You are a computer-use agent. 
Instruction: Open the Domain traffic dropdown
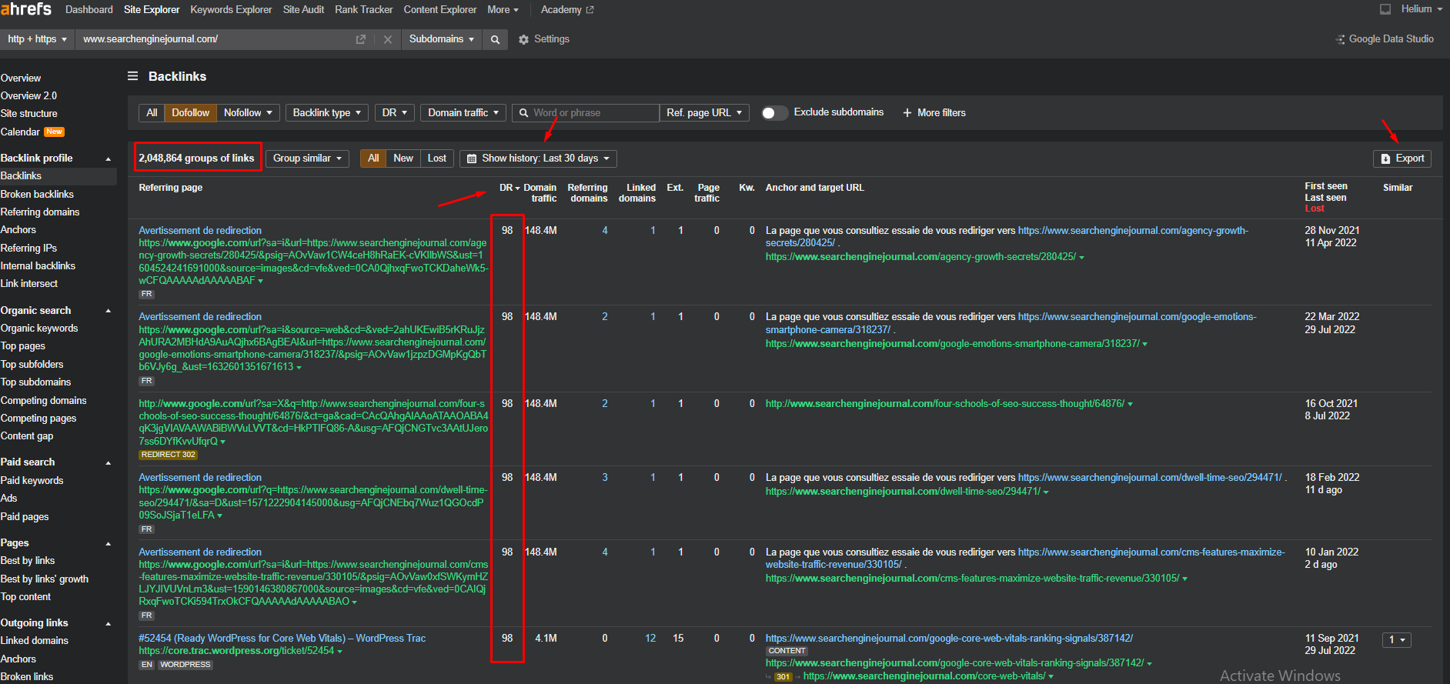pyautogui.click(x=463, y=112)
